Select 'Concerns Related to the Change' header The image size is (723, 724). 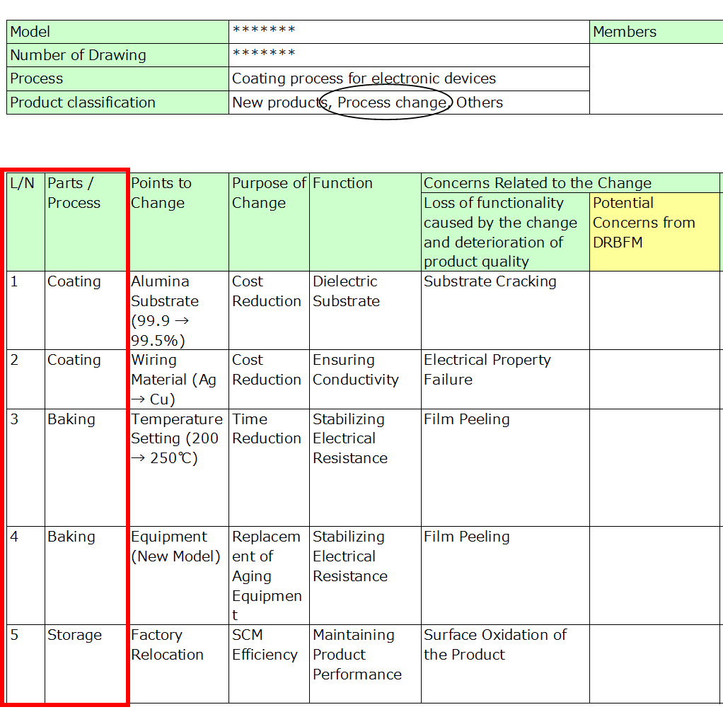click(570, 183)
